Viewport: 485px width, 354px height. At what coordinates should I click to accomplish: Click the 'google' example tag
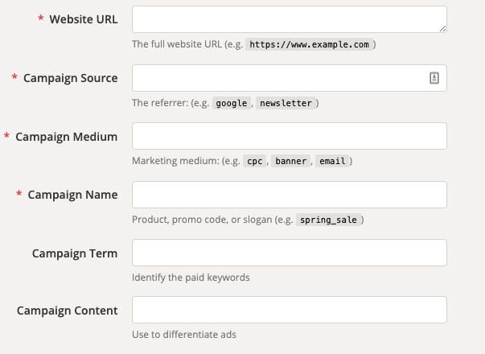point(232,103)
